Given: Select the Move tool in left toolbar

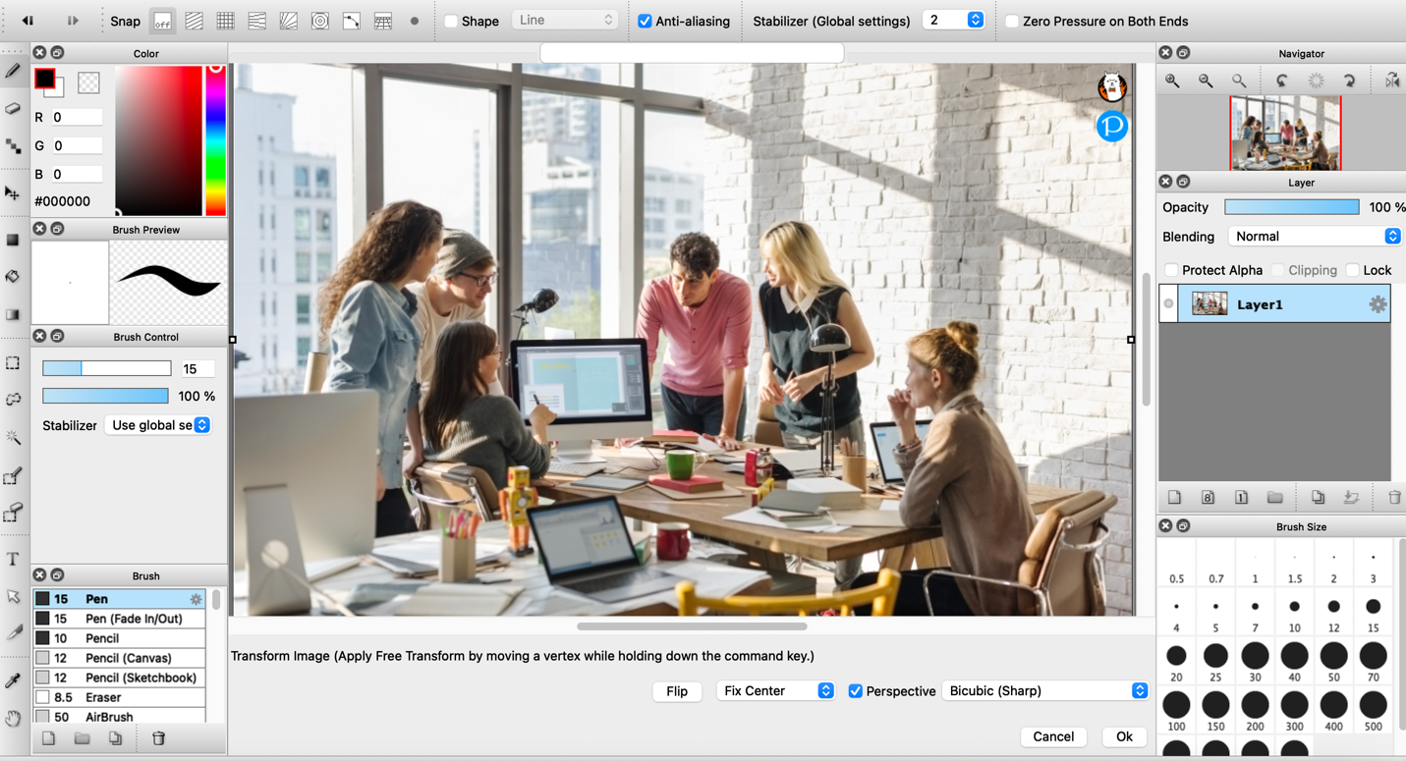Looking at the screenshot, I should (13, 193).
